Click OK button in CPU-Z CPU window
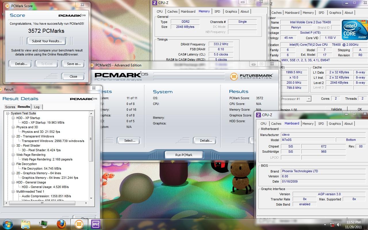 360,109
